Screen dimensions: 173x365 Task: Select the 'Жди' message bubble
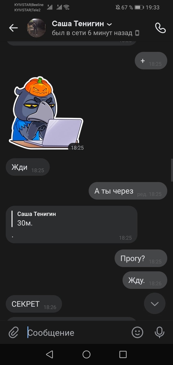click(28, 167)
